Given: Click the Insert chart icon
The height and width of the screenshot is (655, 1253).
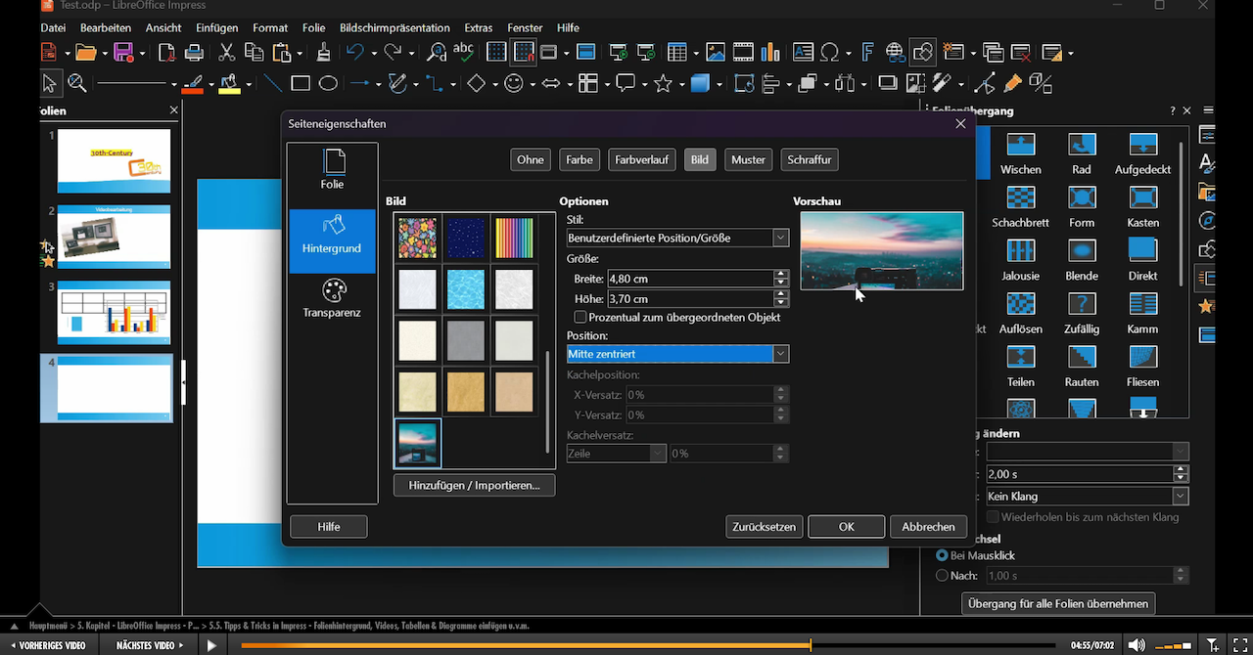Looking at the screenshot, I should [x=770, y=53].
